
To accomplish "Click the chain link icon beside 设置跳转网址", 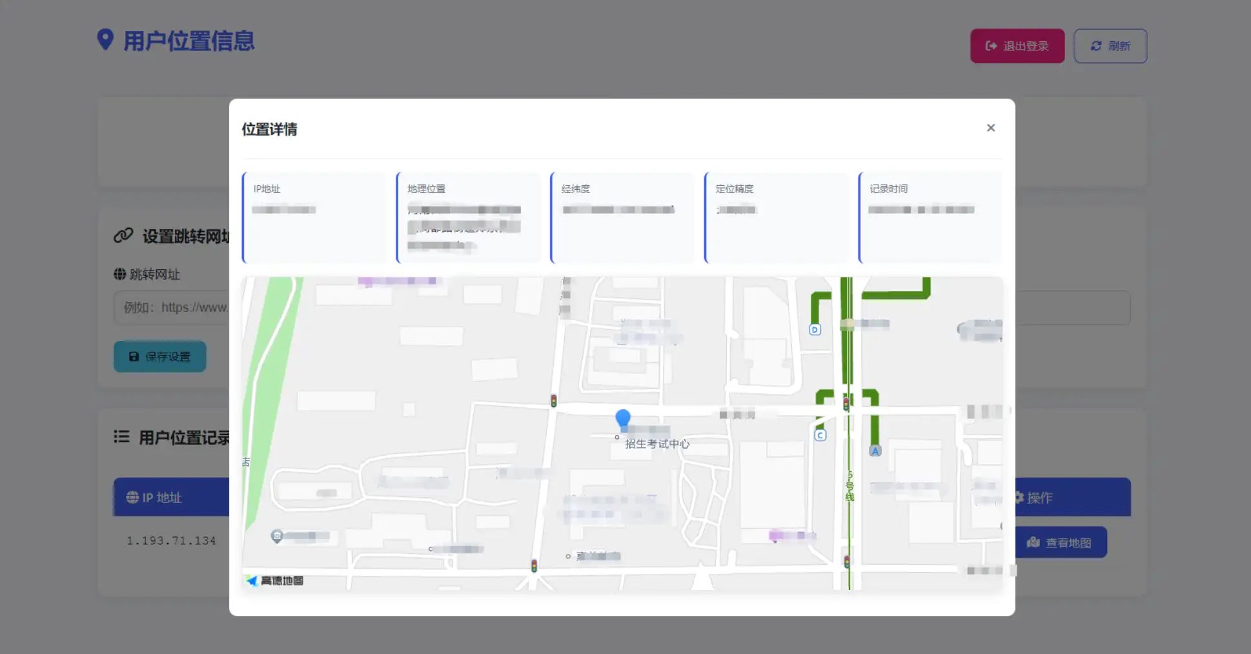I will pos(123,236).
